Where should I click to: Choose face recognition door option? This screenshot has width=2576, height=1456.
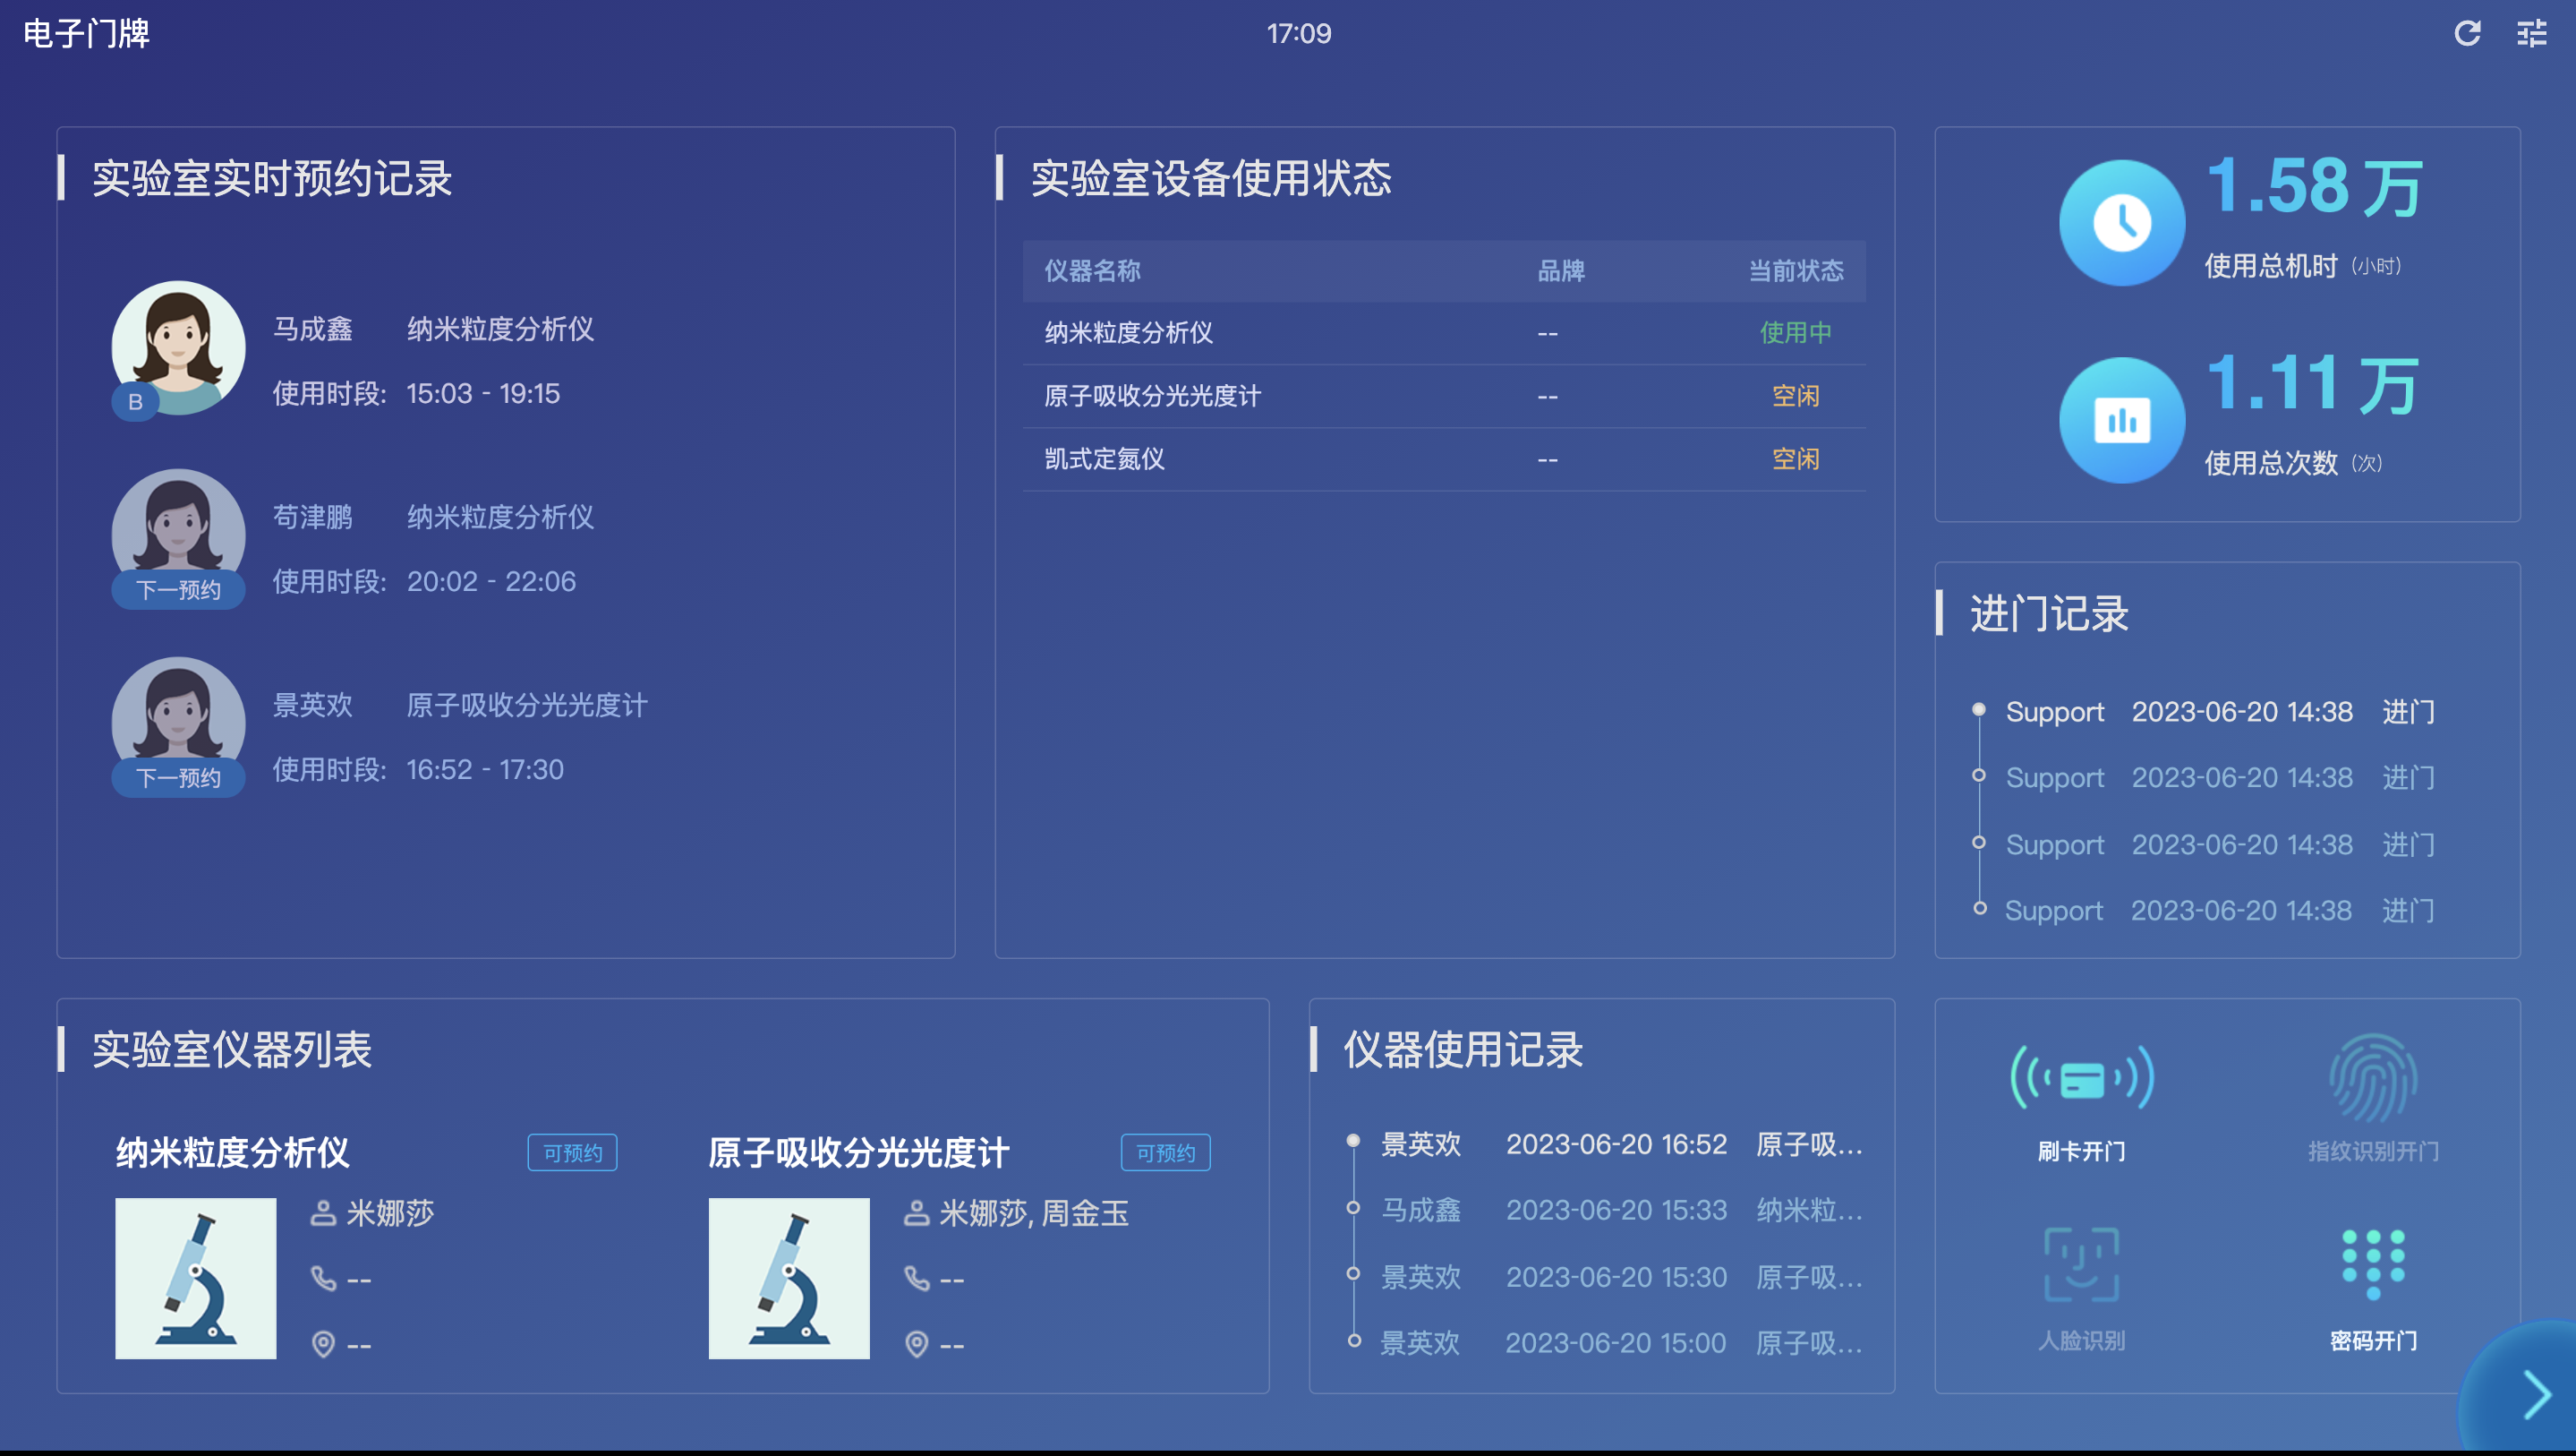pos(2081,1265)
